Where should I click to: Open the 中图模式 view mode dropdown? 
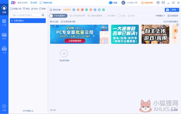[x=160, y=16]
